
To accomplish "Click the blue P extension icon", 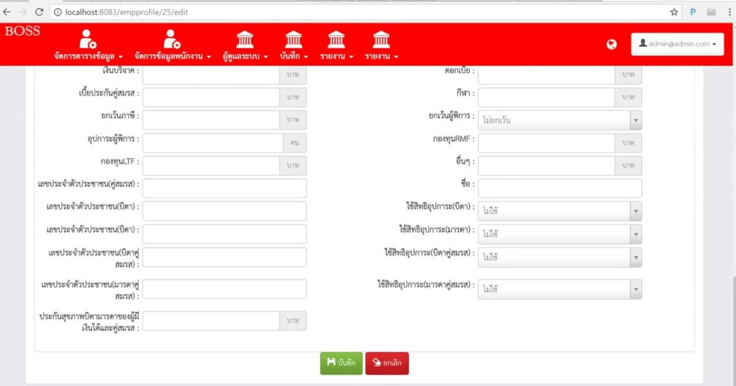I will [693, 12].
